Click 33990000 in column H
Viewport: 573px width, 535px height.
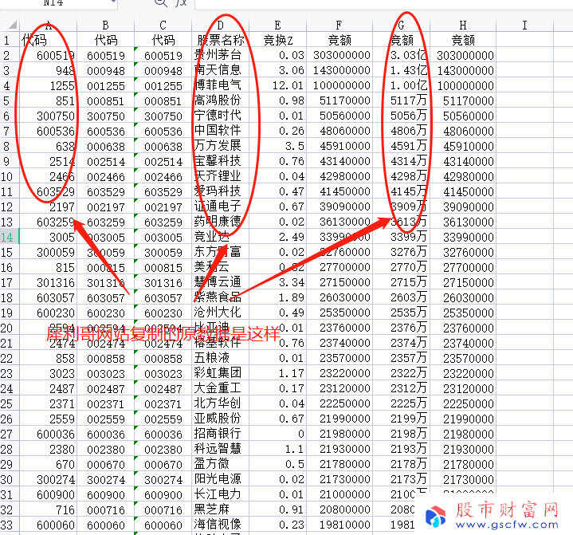(463, 237)
